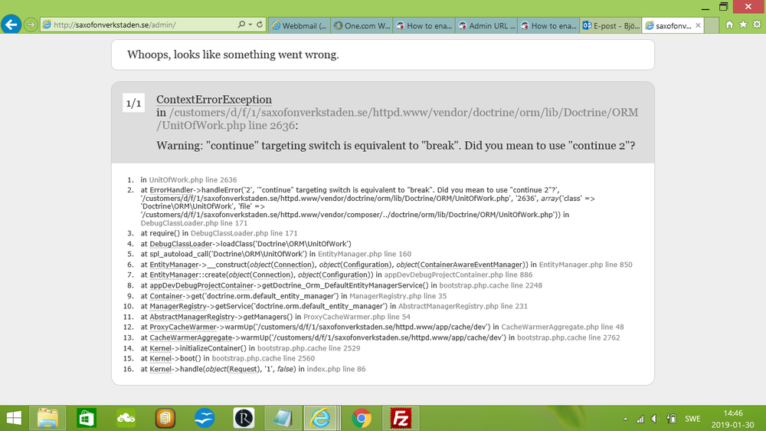This screenshot has width=766, height=431.
Task: Open Google Chrome from the taskbar
Action: pos(362,418)
